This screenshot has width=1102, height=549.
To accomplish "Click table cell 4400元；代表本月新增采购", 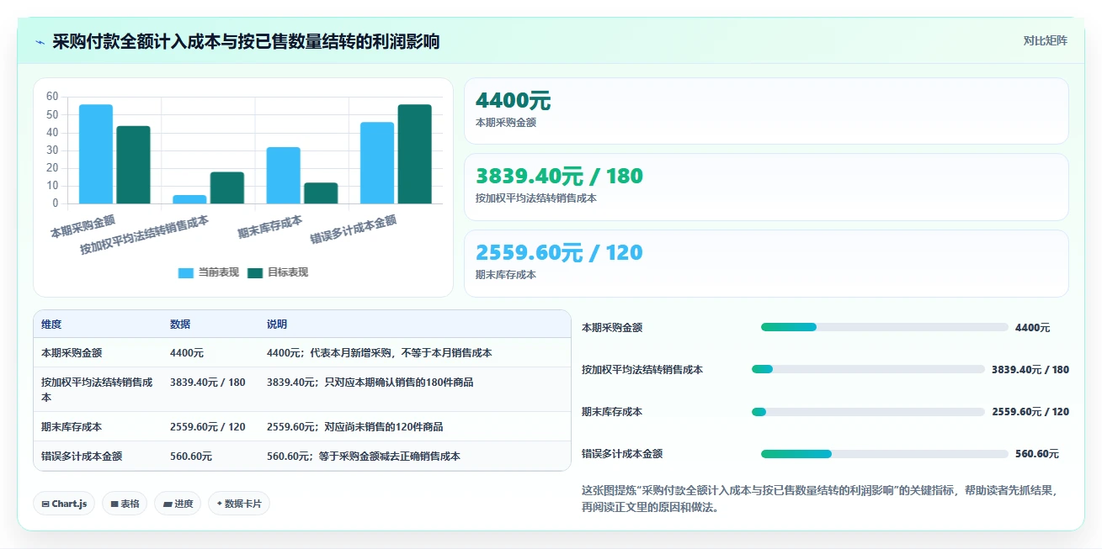I will point(380,353).
